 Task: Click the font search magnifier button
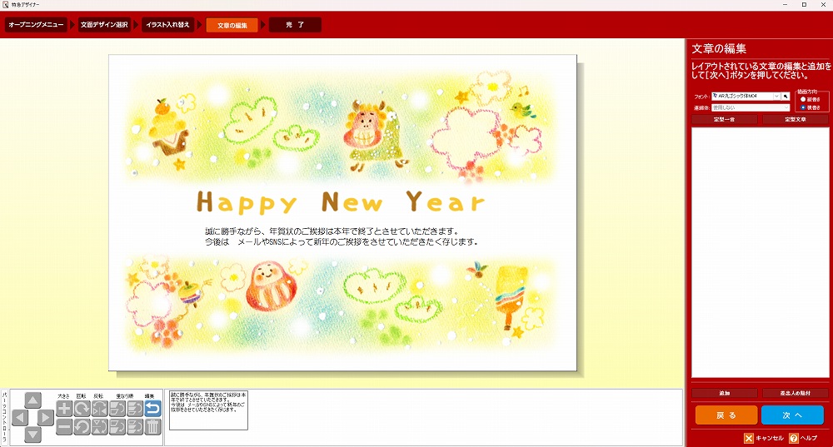(x=786, y=97)
